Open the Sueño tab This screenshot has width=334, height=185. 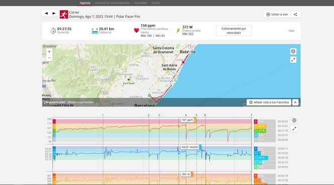[x=156, y=3]
